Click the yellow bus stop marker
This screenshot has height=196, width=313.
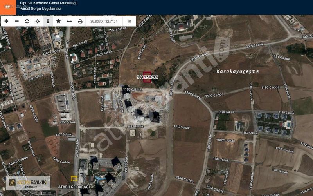point(74,178)
